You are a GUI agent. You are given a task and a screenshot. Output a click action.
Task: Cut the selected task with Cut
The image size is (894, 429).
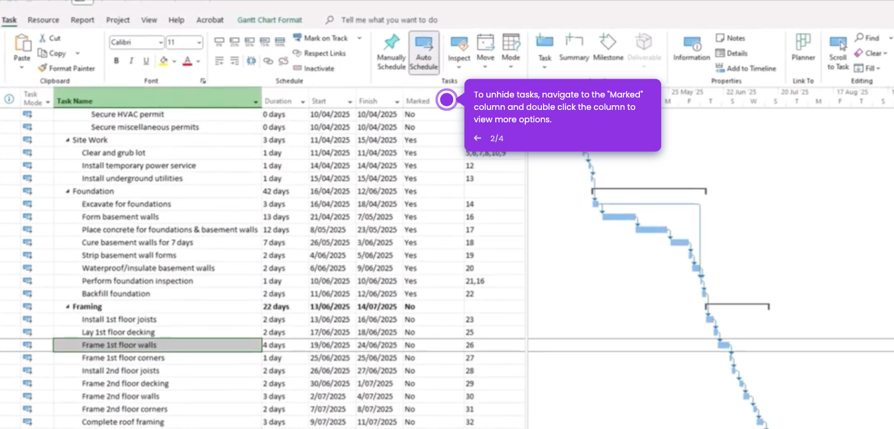50,38
